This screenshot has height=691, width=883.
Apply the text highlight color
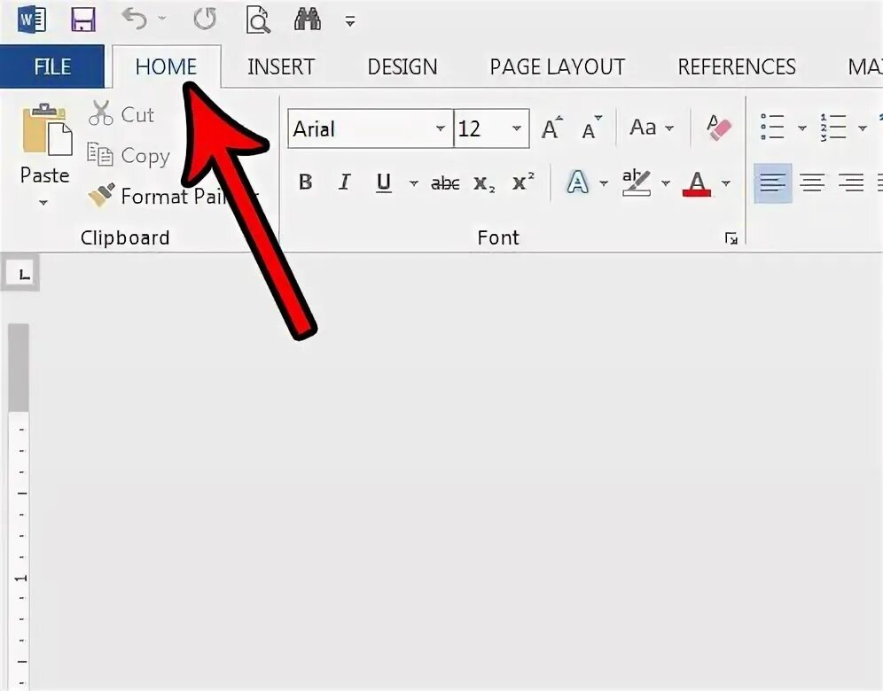(637, 182)
